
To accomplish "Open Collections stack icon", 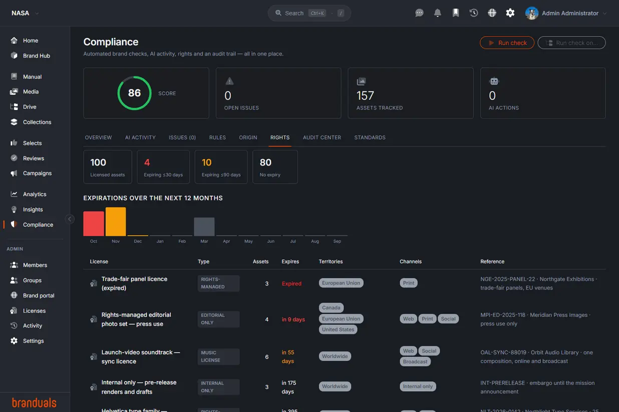I will (14, 122).
